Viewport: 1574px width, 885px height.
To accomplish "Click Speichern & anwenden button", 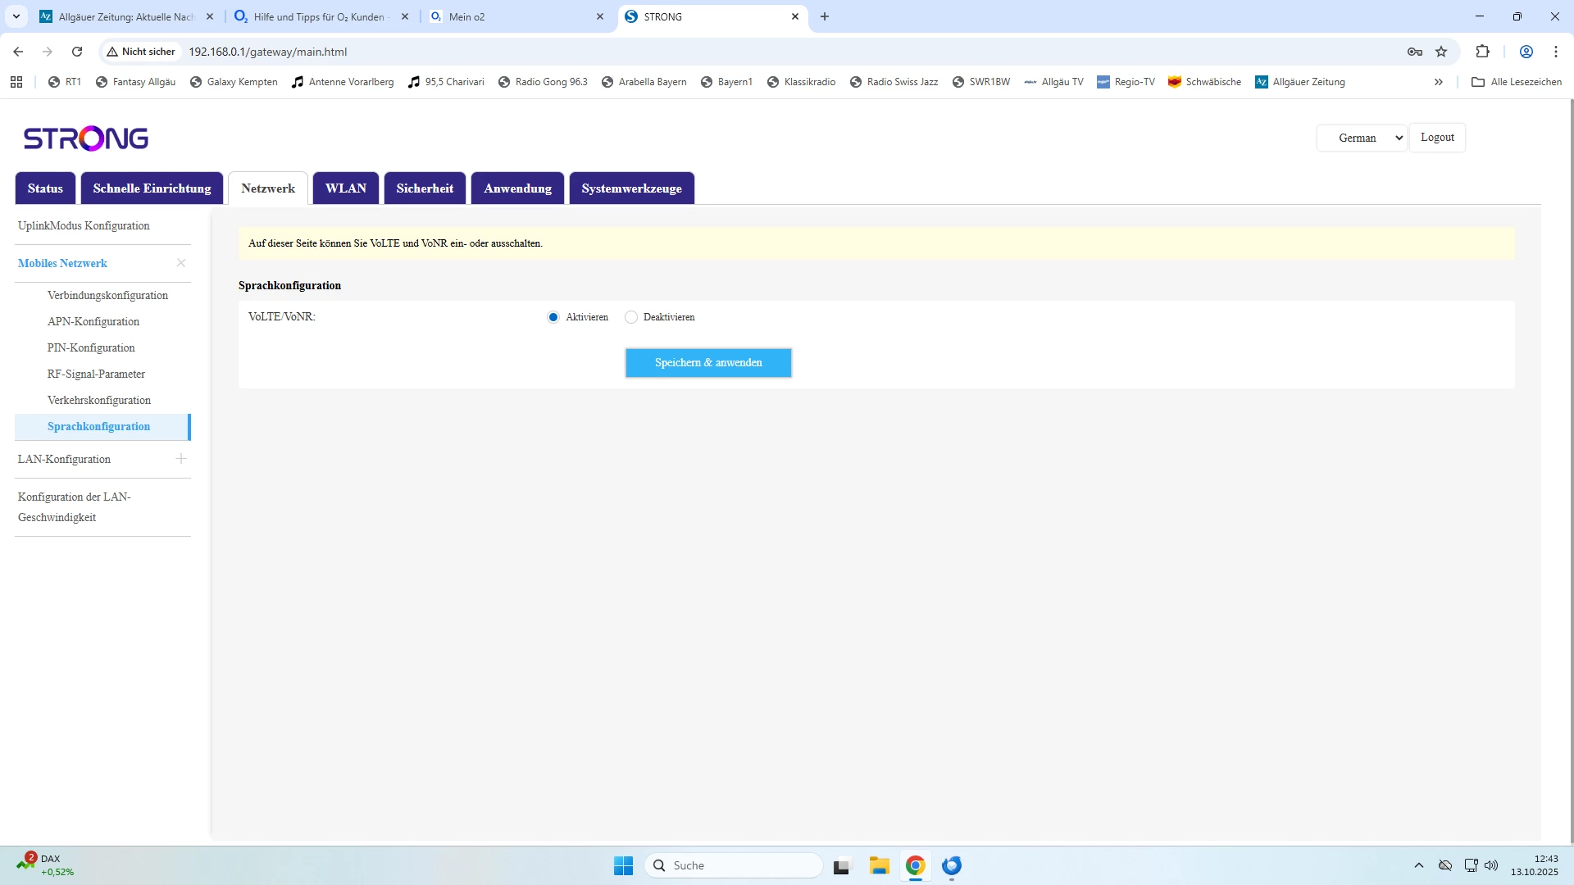I will [x=708, y=363].
